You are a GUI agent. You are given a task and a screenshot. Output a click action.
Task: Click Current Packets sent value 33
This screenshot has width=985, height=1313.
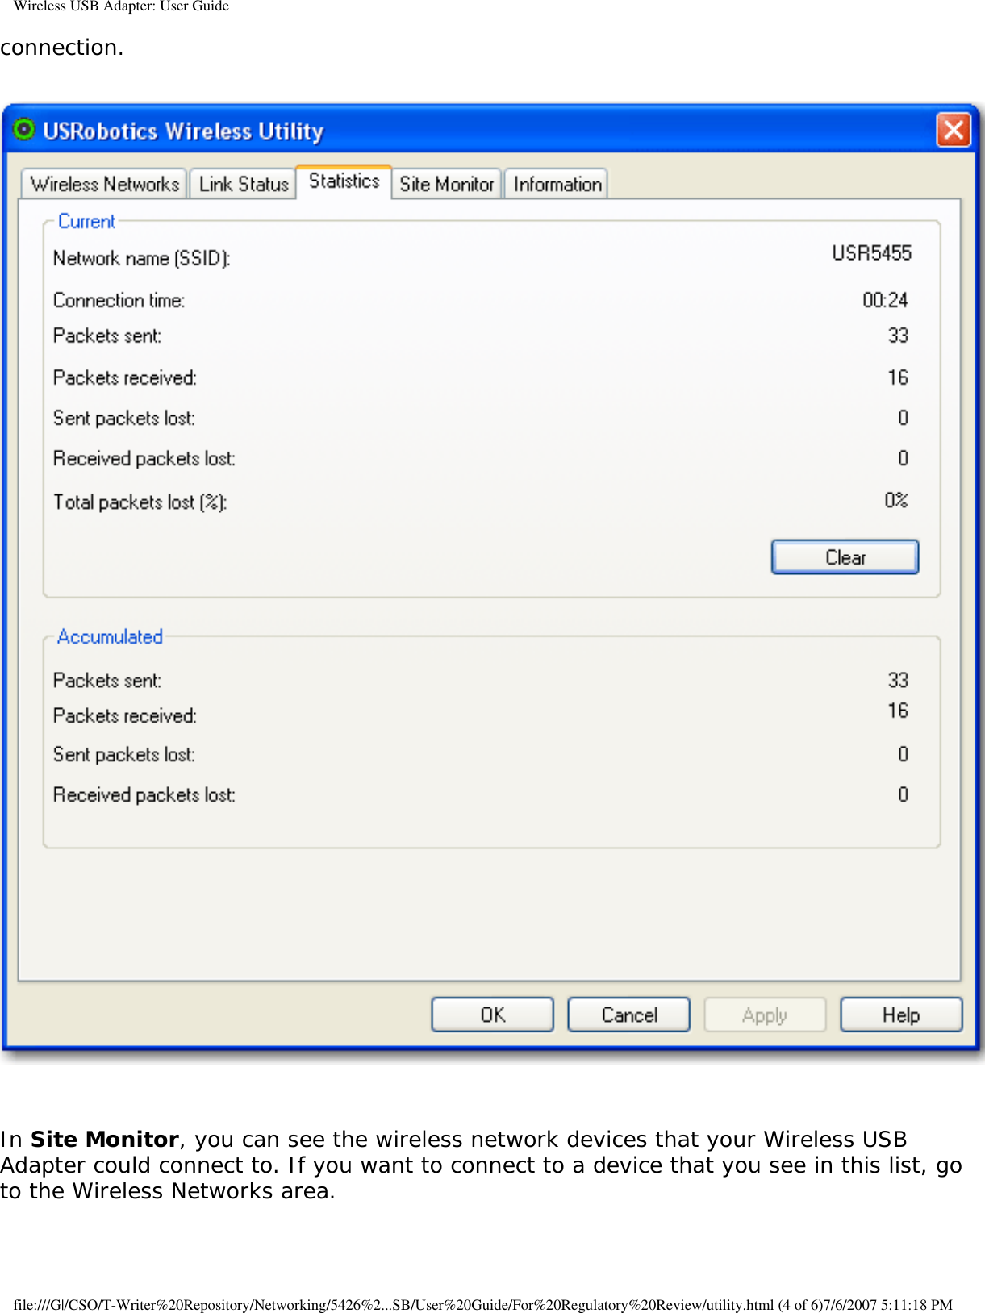(898, 336)
